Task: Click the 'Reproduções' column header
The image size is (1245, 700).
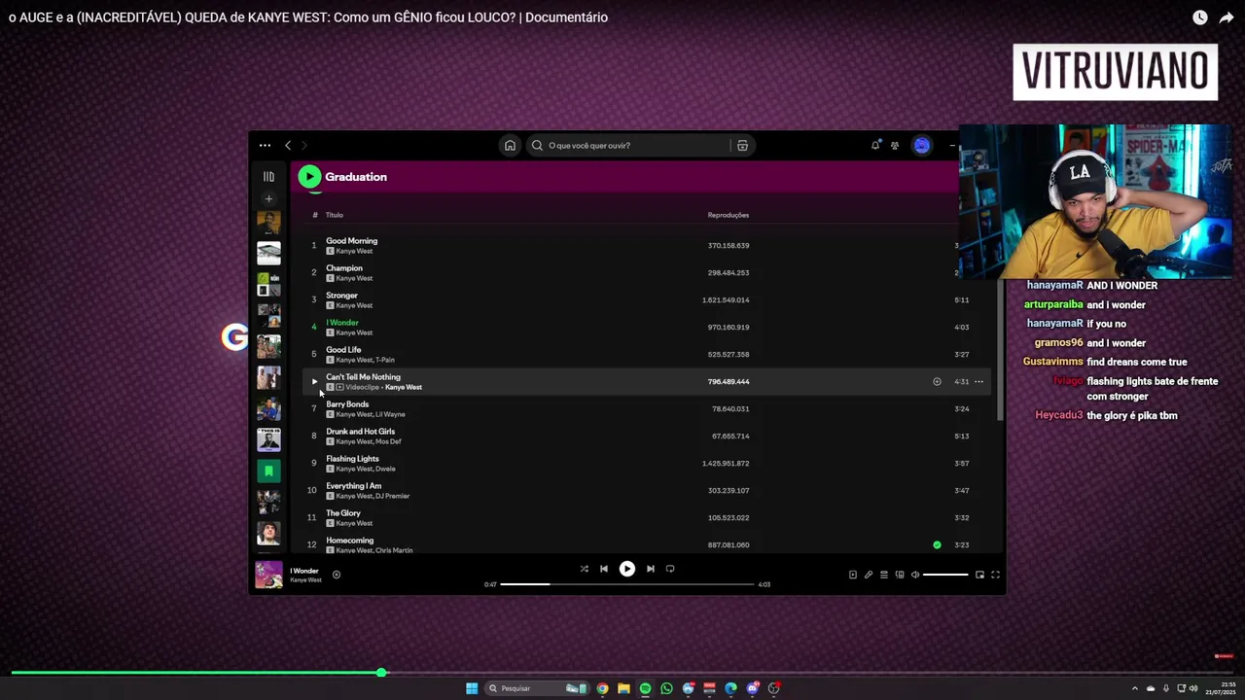Action: tap(729, 215)
